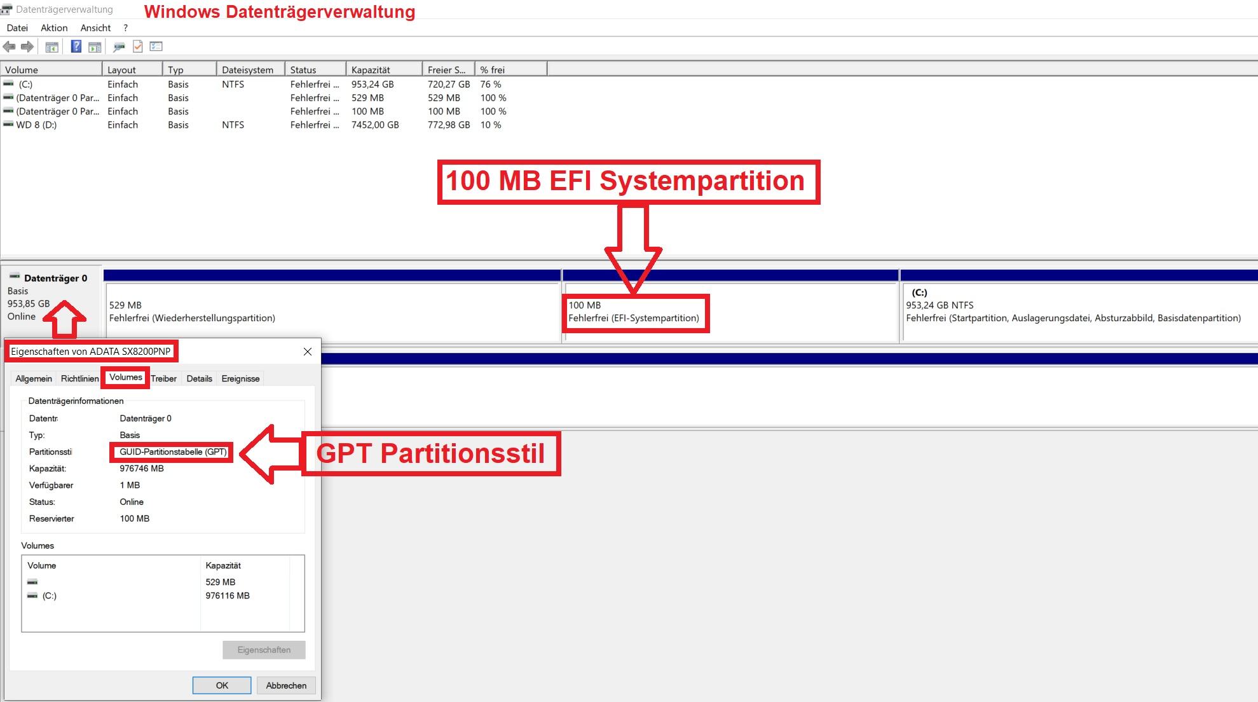1258x702 pixels.
Task: Open the Ansicht menu
Action: click(95, 28)
